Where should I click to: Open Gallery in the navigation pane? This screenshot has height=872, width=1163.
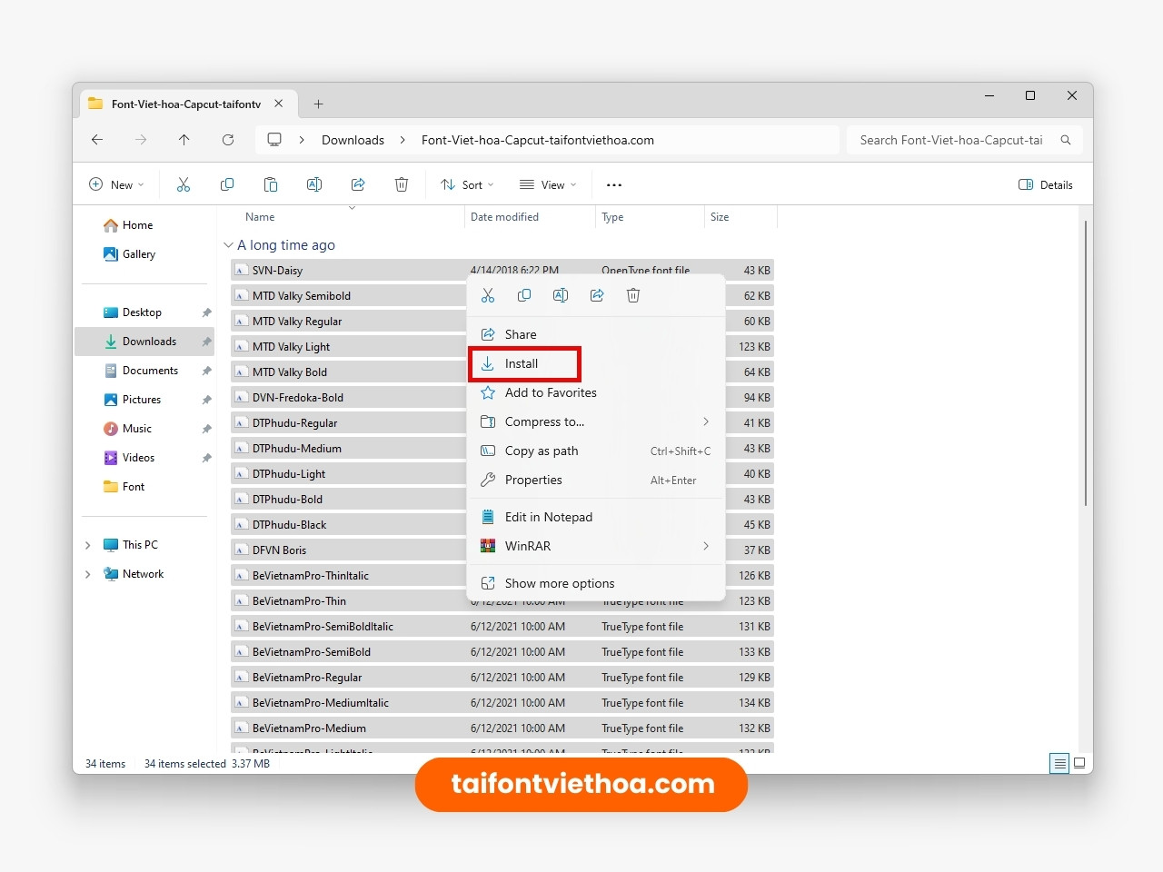[x=139, y=254]
